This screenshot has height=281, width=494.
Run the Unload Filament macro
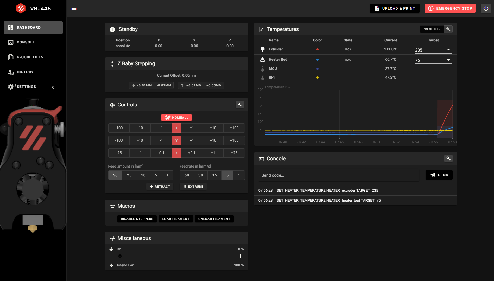tap(214, 219)
